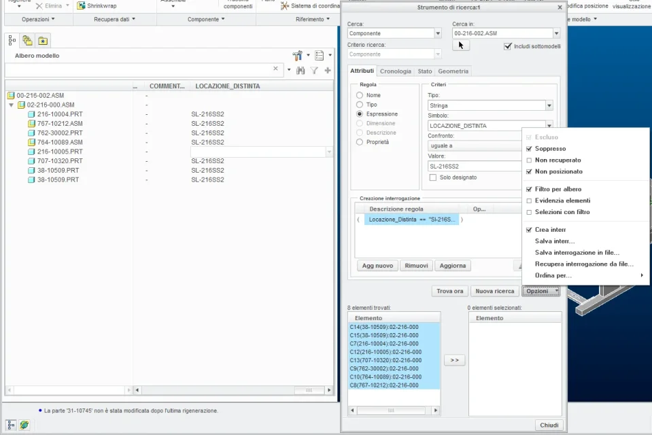The height and width of the screenshot is (435, 652).
Task: Click the Shrinkwrap tool icon
Action: pyautogui.click(x=81, y=5)
